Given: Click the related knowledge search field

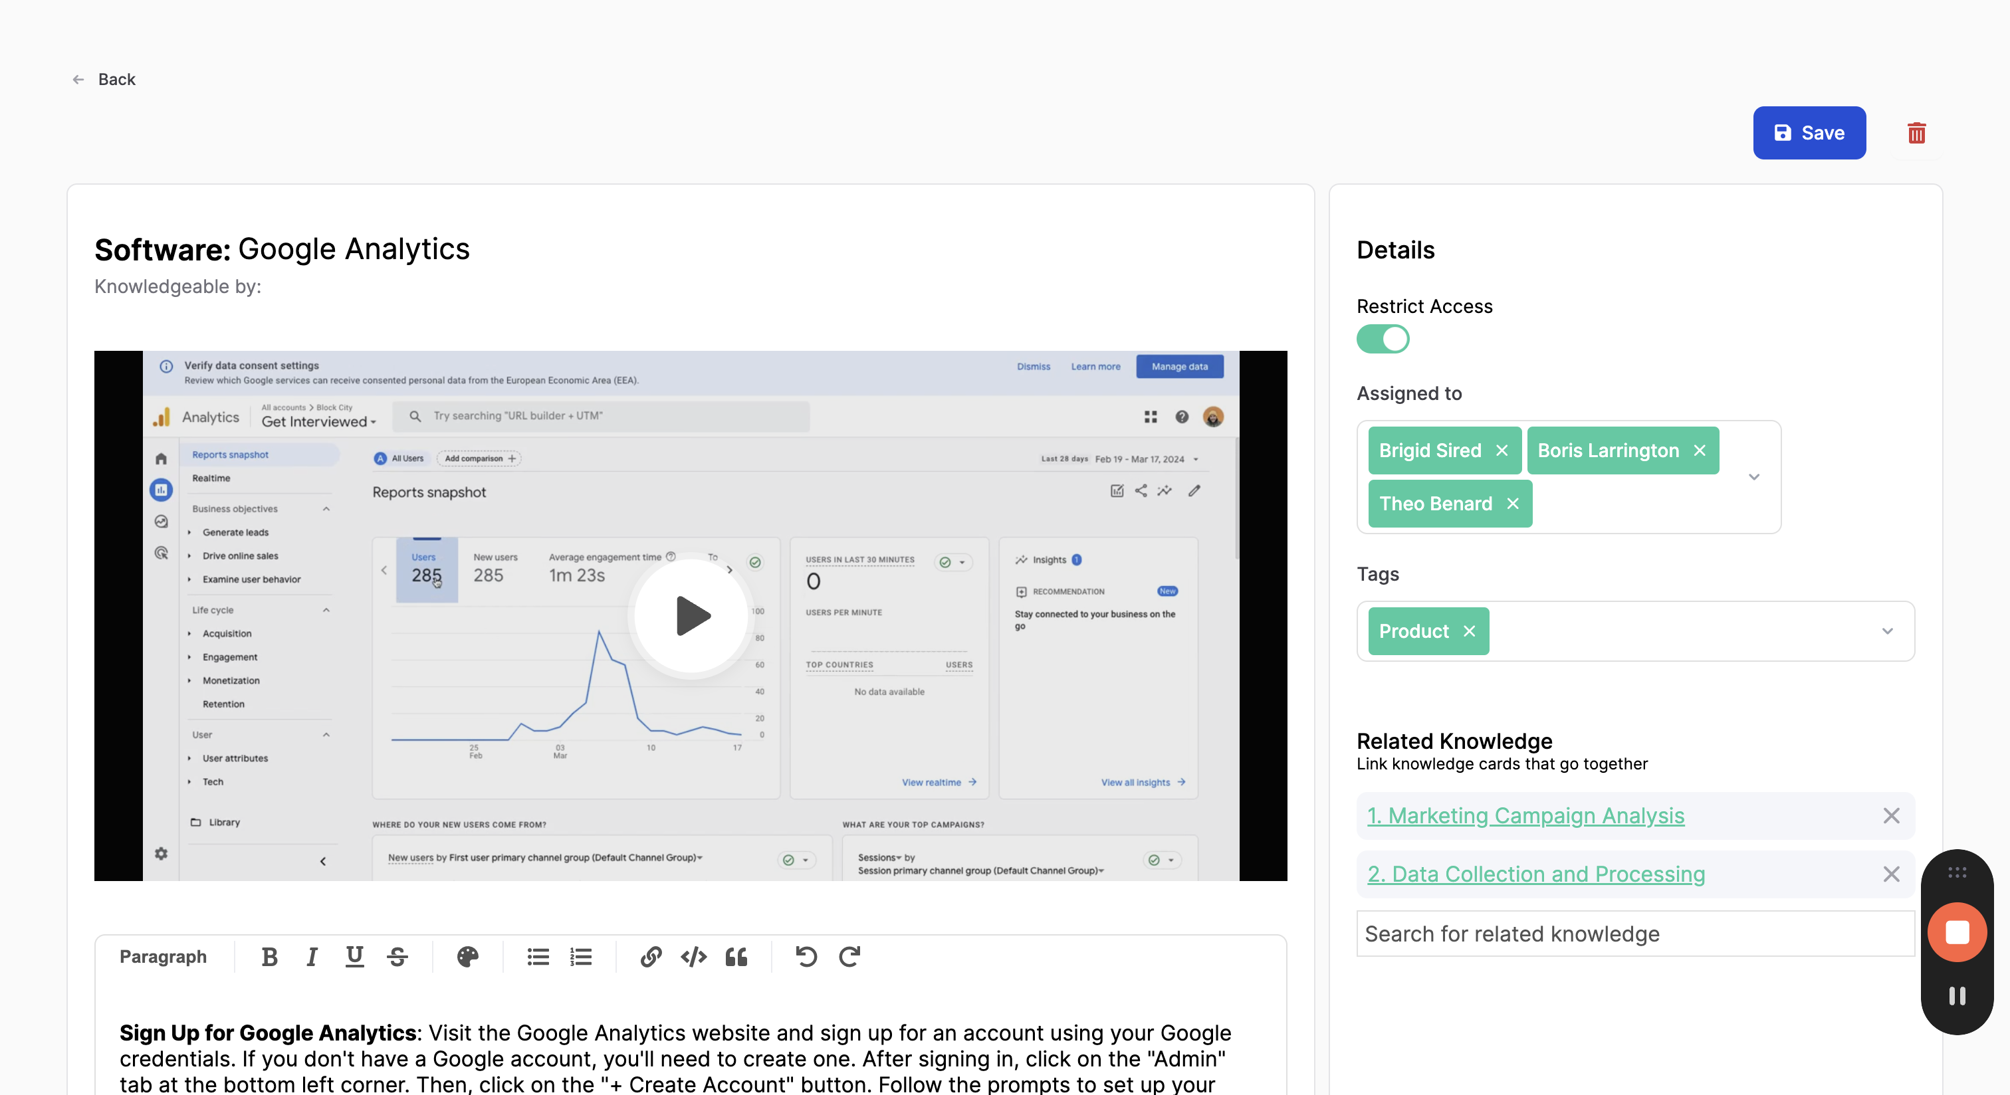Looking at the screenshot, I should click(x=1634, y=934).
